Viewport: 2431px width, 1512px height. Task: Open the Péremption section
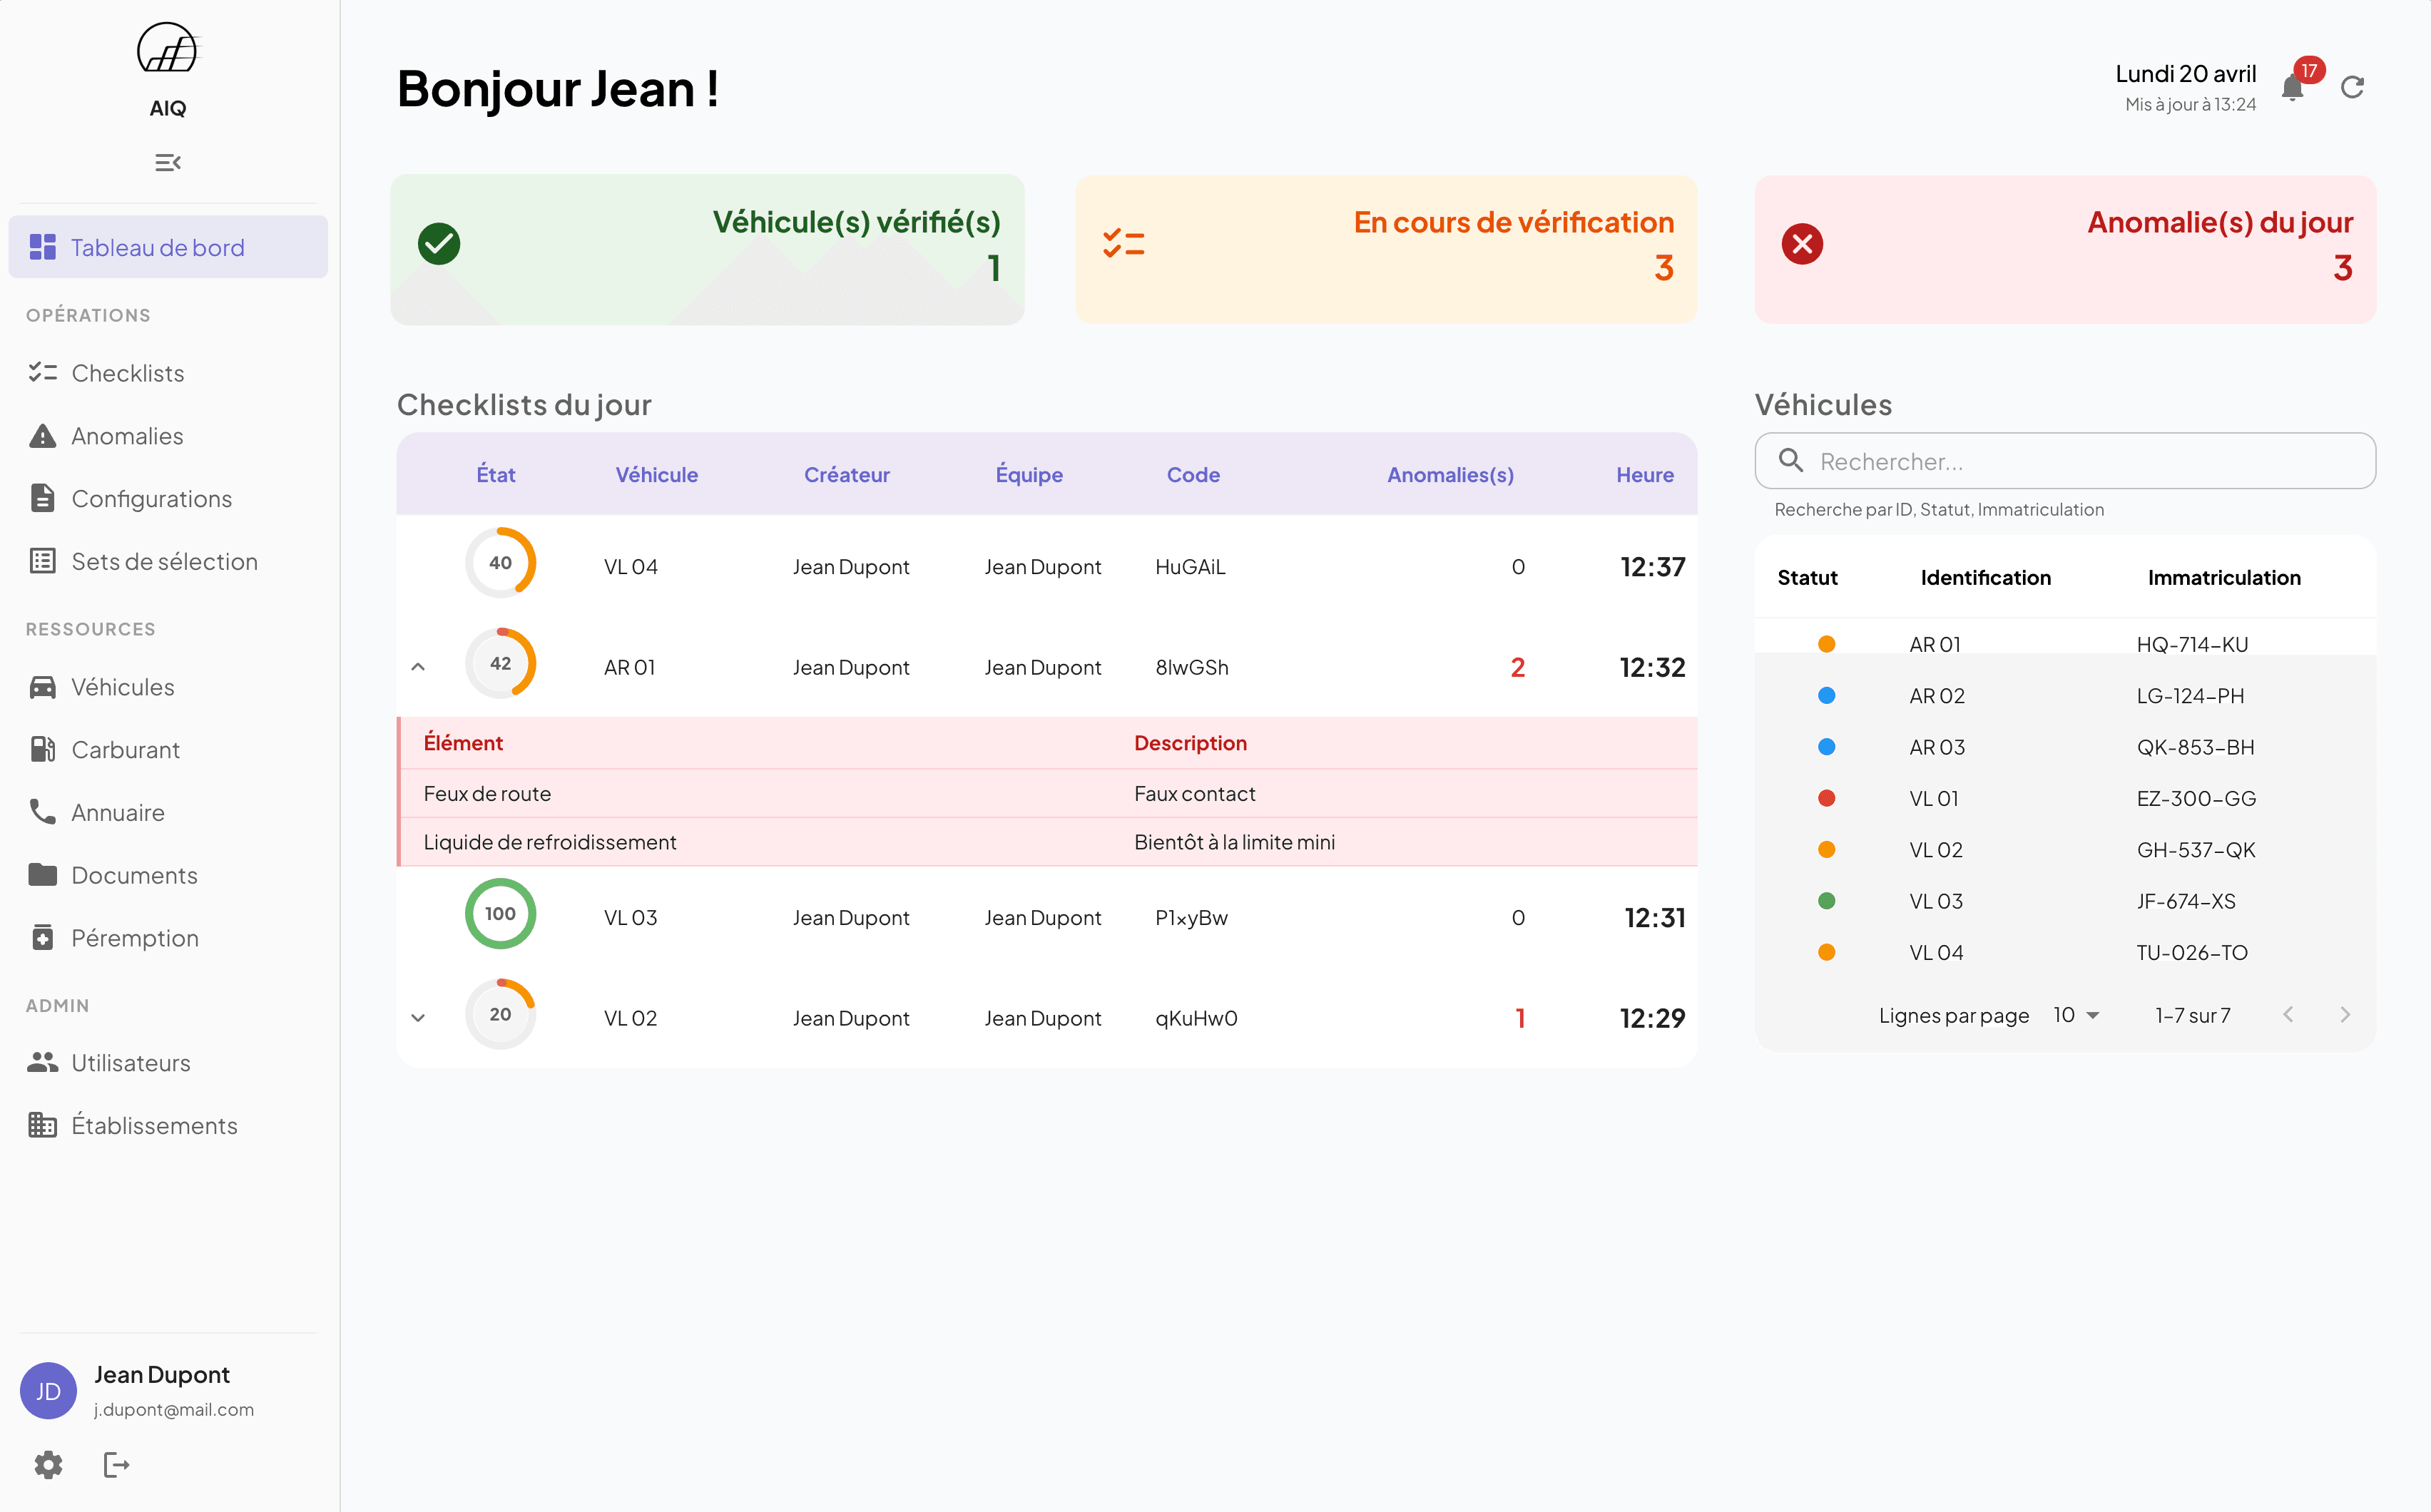(135, 938)
